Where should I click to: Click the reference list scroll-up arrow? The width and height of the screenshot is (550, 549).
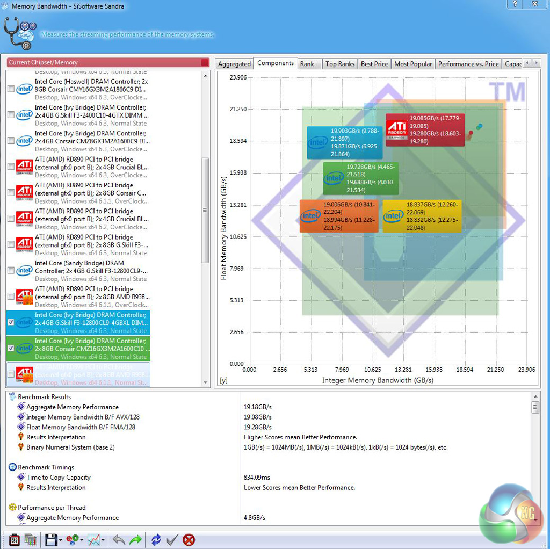pyautogui.click(x=206, y=75)
